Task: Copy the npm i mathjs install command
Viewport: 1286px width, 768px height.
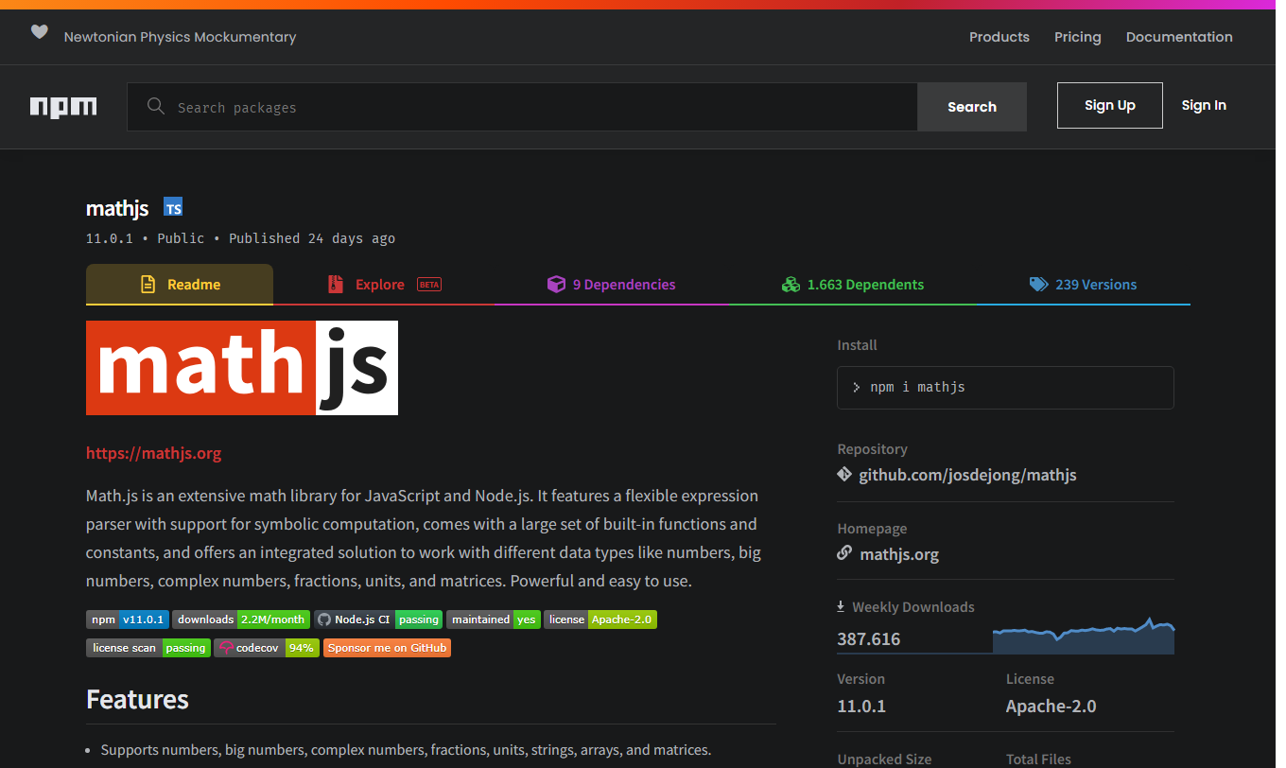Action: pyautogui.click(x=1005, y=388)
